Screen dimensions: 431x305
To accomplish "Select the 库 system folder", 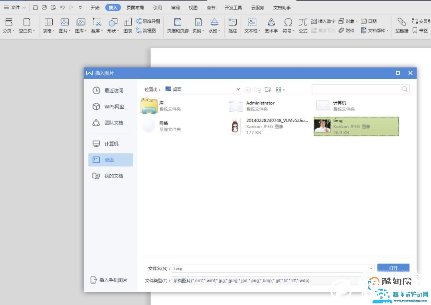I will (161, 106).
